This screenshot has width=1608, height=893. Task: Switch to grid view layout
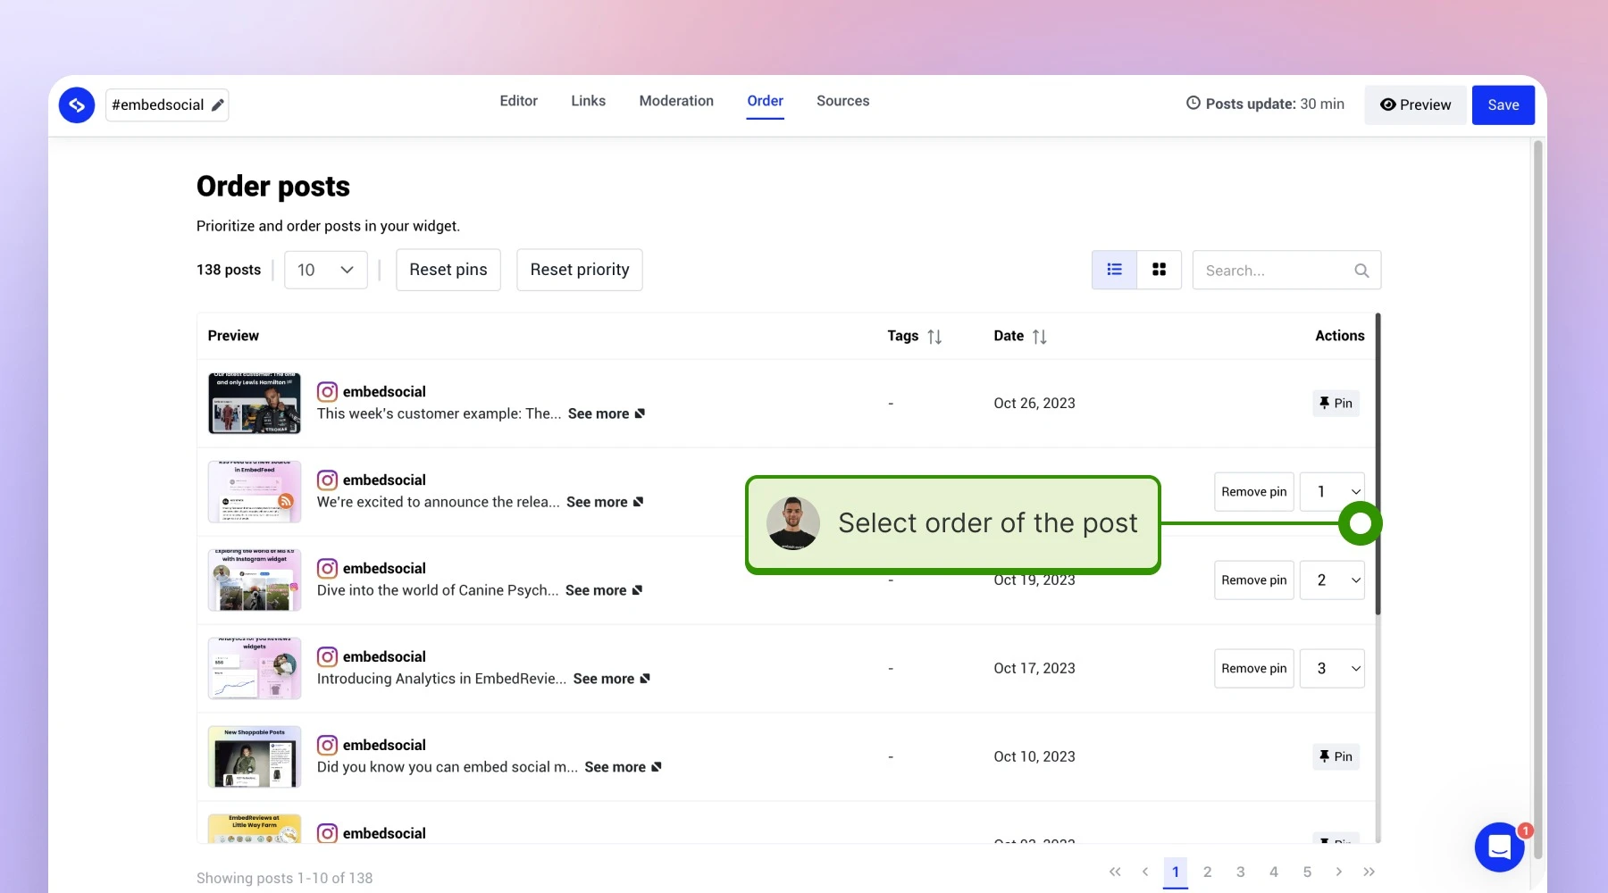point(1159,270)
